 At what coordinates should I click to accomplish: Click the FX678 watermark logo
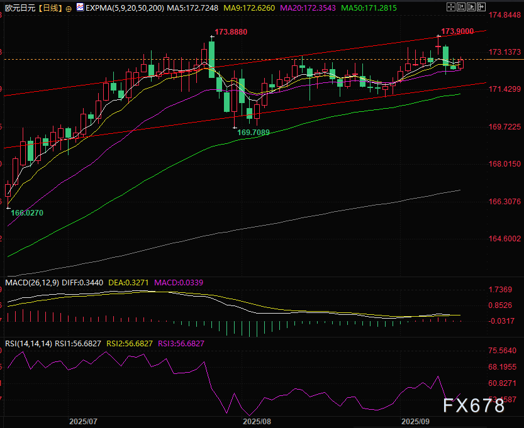(x=472, y=406)
